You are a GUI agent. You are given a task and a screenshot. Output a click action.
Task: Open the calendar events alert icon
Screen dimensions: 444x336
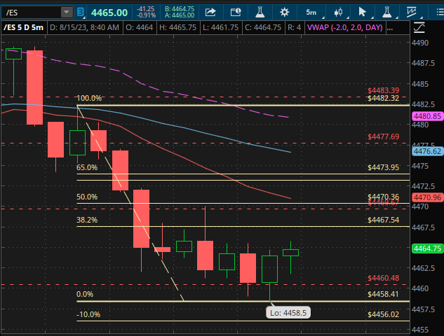coord(235,12)
